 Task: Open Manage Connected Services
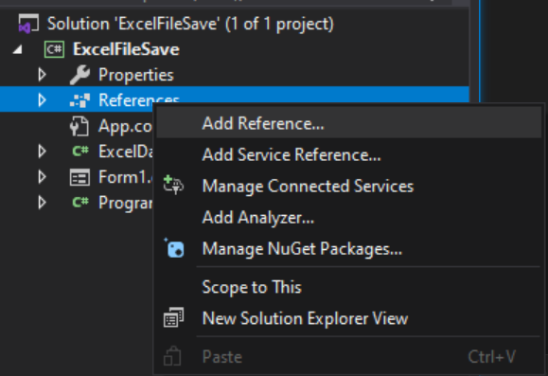pos(348,186)
